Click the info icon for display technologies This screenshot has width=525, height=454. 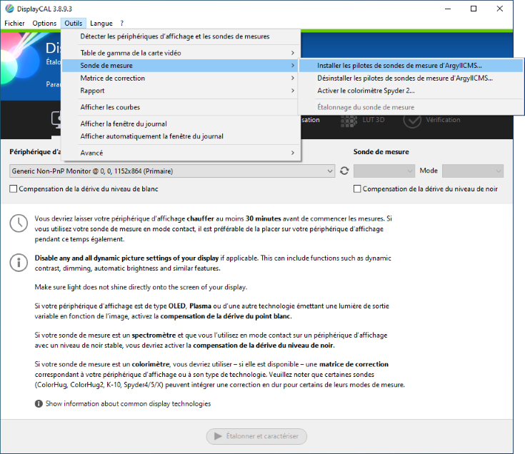pos(39,404)
